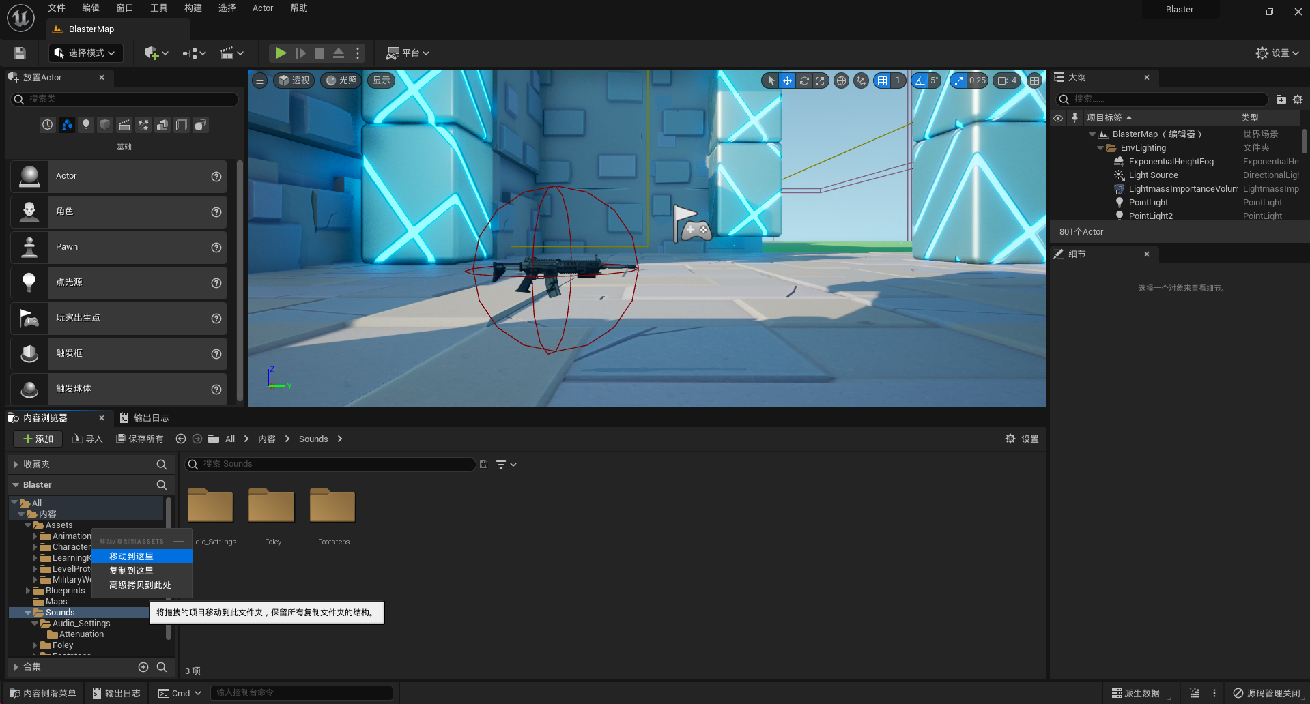Open the 透视 perspective view menu
Viewport: 1310px width, 704px height.
pyautogui.click(x=294, y=80)
